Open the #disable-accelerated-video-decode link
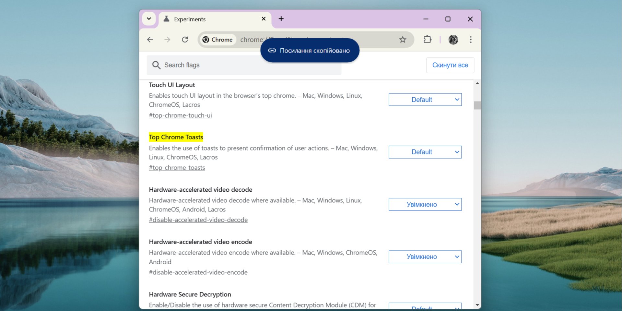This screenshot has width=622, height=311. [198, 220]
